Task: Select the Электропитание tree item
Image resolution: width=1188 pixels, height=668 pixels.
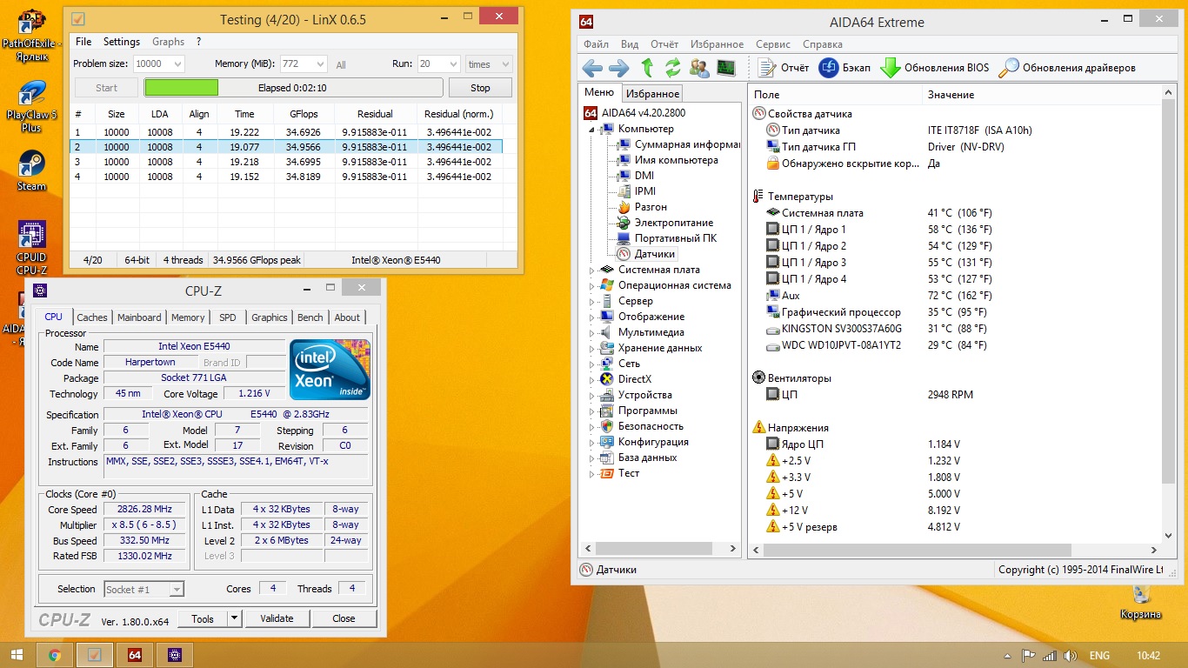Action: [x=673, y=223]
